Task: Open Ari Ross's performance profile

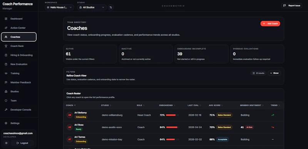Action: click(x=174, y=127)
